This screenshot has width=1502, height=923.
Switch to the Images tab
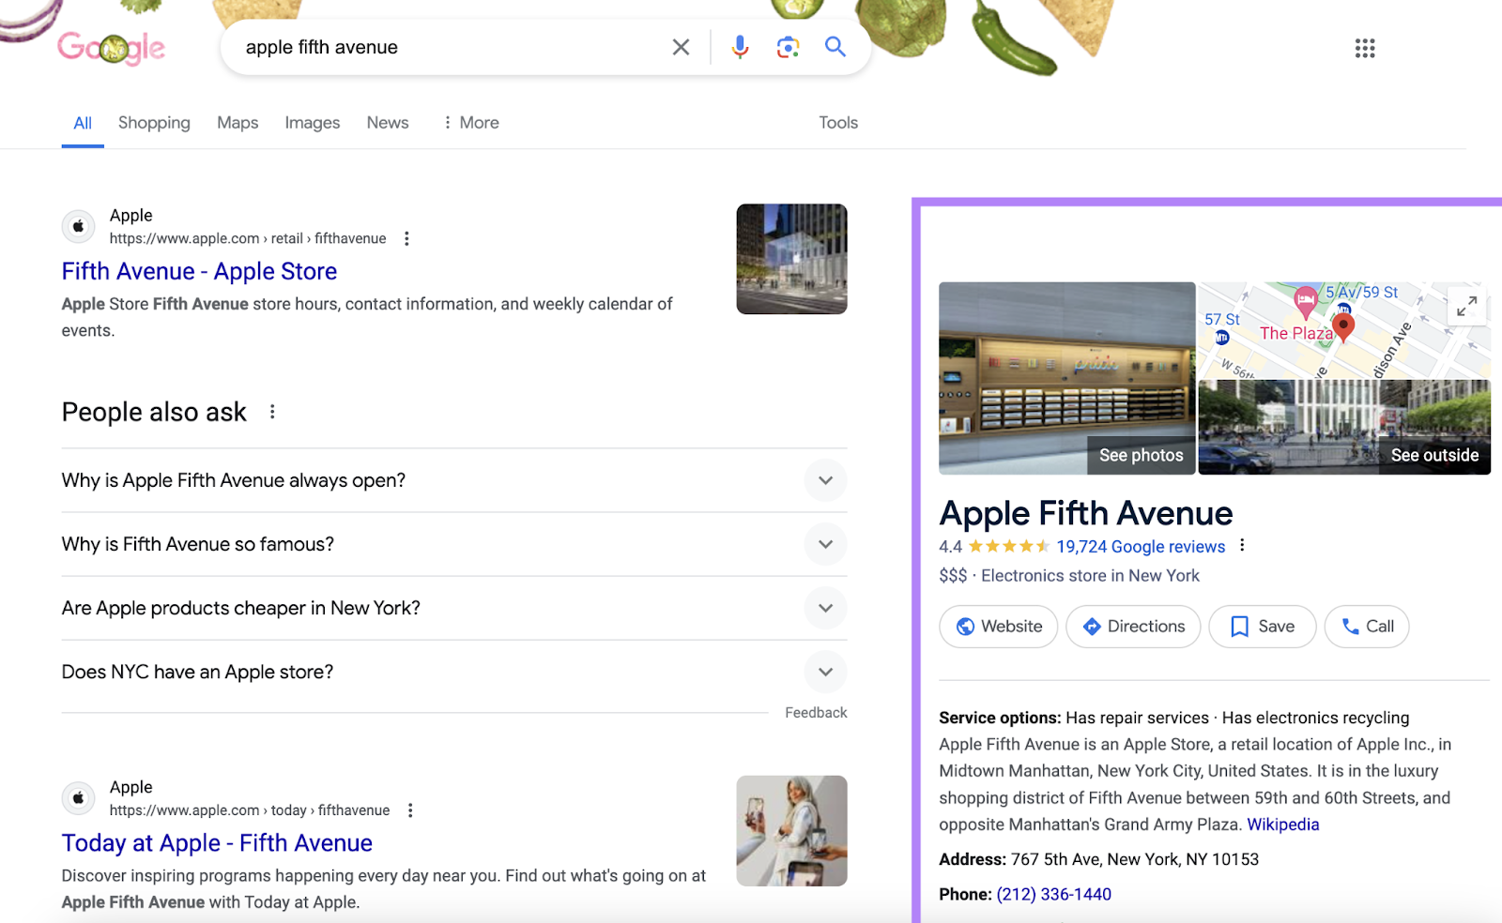click(312, 122)
